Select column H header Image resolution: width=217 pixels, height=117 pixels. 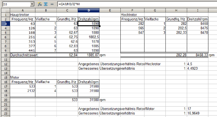176,10
